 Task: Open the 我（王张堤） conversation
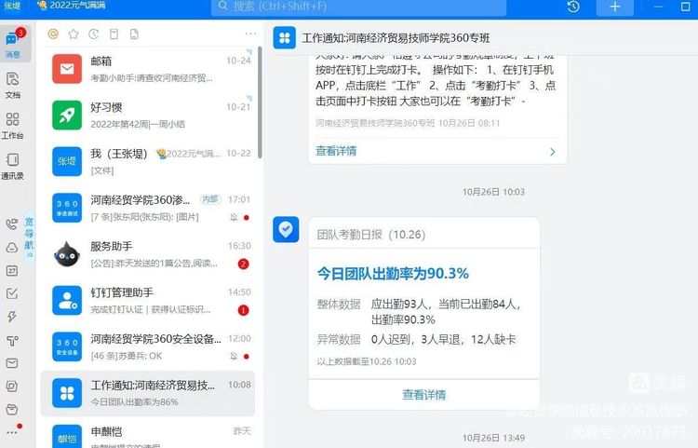(x=148, y=162)
